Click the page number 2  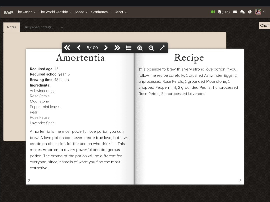[x=29, y=181]
